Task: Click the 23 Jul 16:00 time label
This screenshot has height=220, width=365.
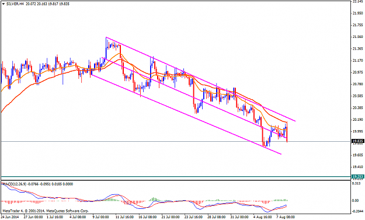Action: (193, 217)
